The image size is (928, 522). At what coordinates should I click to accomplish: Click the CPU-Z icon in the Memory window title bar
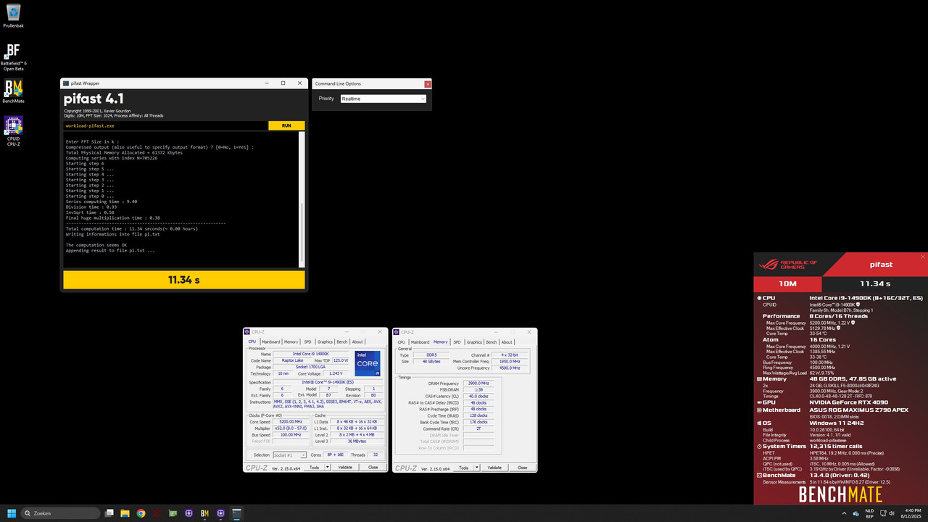(x=397, y=332)
